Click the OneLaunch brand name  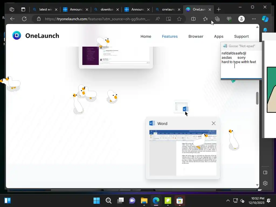(x=42, y=36)
